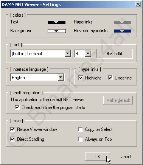Close the Settings dialog window
The height and width of the screenshot is (165, 143).
click(138, 5)
